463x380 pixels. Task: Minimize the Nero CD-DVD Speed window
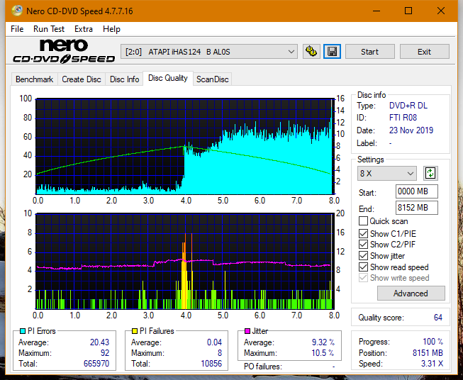[376, 11]
